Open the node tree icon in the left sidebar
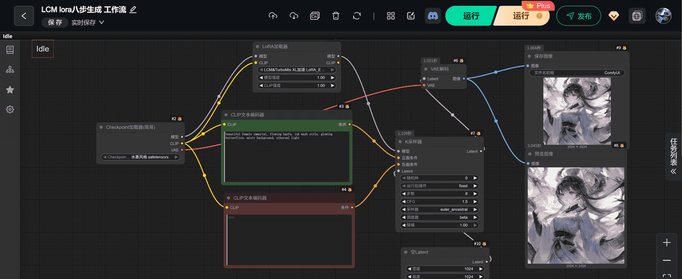Image resolution: width=682 pixels, height=279 pixels. coord(10,70)
